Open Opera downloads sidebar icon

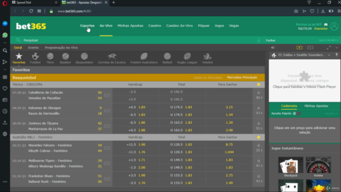5,122
